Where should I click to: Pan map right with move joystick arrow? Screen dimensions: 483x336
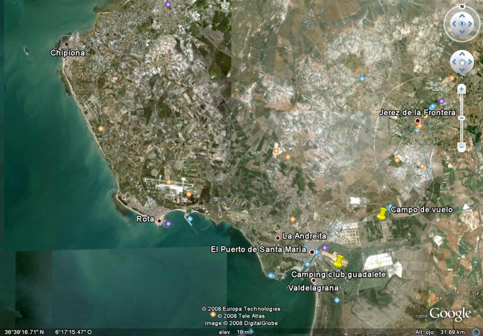click(x=469, y=62)
